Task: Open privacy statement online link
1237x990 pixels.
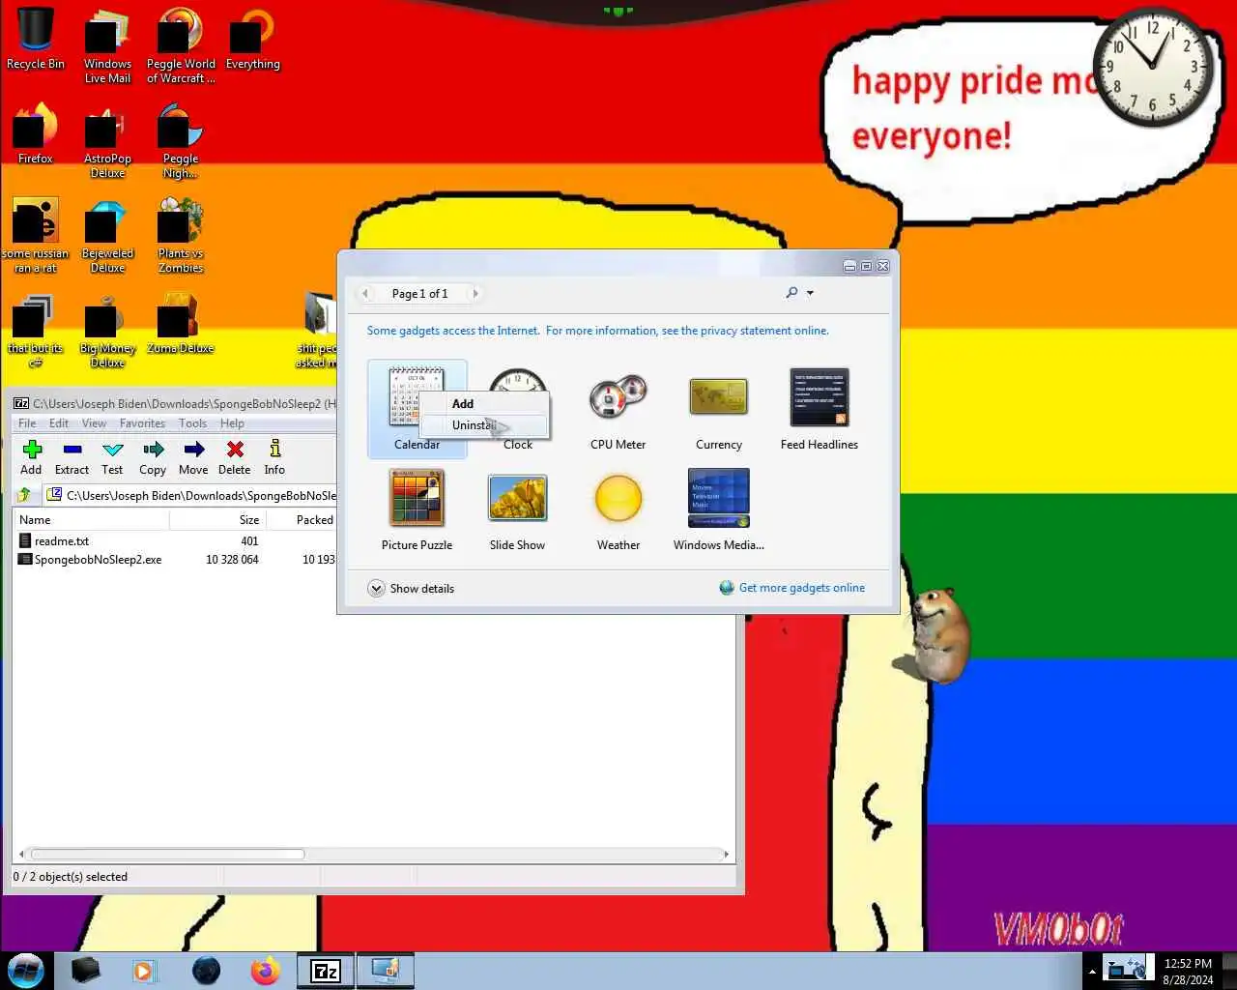Action: (x=745, y=331)
